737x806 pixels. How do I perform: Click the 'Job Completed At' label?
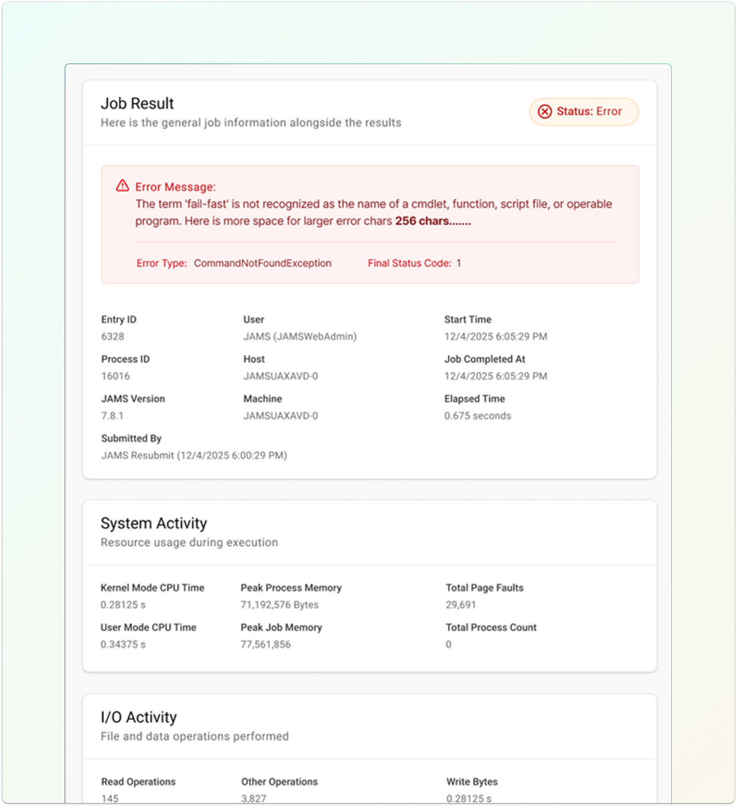click(485, 359)
